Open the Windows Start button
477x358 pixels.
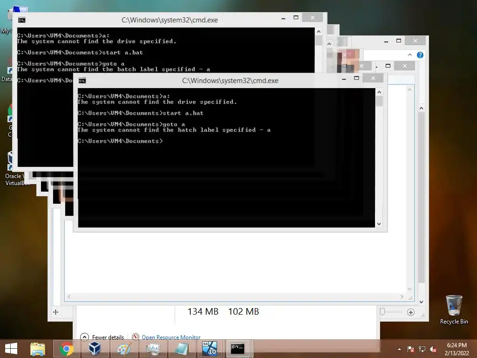coord(11,349)
